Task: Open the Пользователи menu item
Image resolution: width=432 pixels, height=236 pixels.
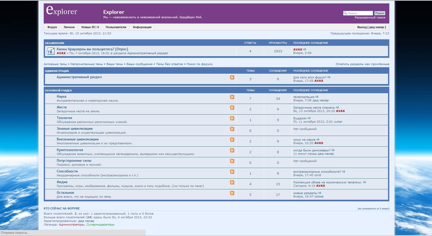Action: [116, 27]
